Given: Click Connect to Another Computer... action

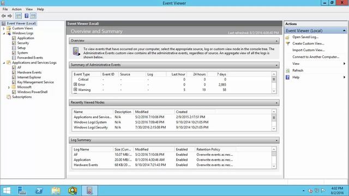Looking at the screenshot, I should pyautogui.click(x=316, y=57).
